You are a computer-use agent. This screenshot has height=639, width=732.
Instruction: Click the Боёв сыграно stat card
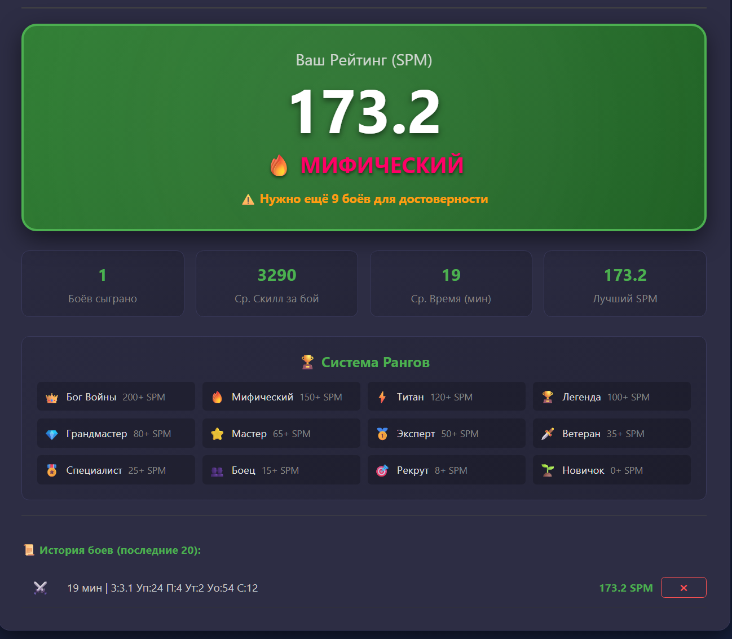[103, 284]
